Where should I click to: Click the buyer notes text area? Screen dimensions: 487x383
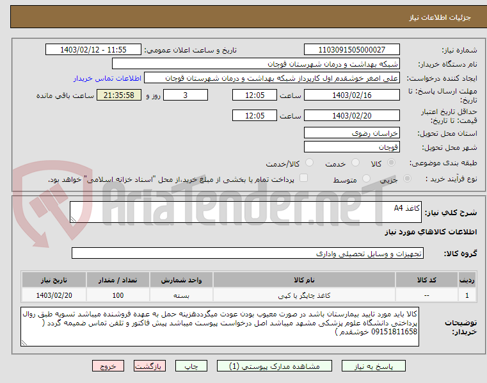[x=220, y=327]
